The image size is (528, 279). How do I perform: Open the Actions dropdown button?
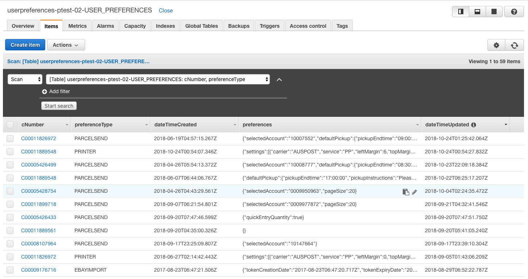point(66,45)
